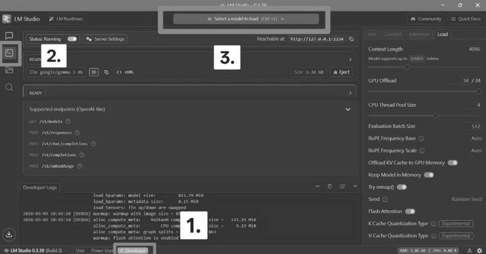Show cURL example for loaded model
The width and height of the screenshot is (486, 254).
point(125,72)
